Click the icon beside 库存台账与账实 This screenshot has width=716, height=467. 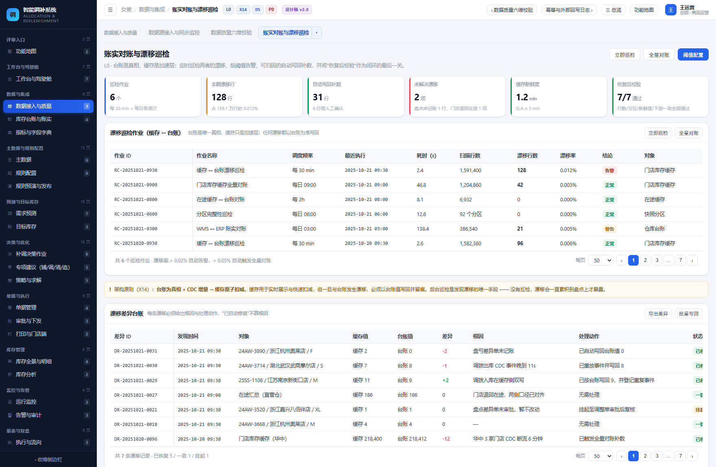(10, 119)
